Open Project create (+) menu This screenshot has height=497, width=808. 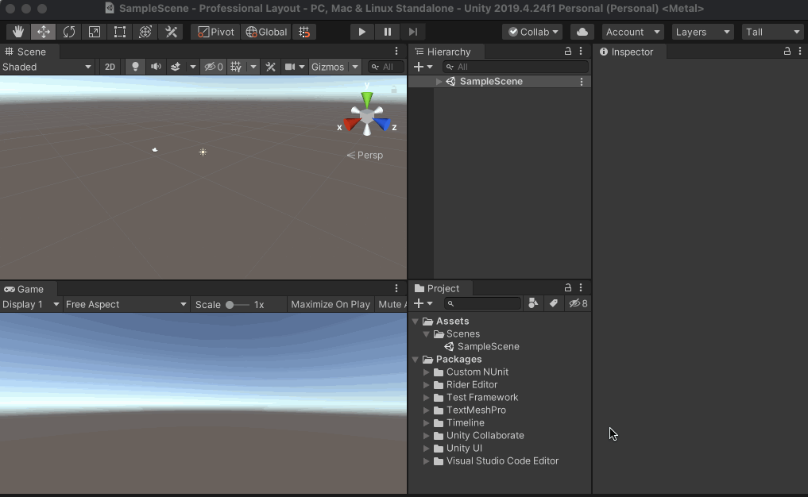tap(423, 303)
